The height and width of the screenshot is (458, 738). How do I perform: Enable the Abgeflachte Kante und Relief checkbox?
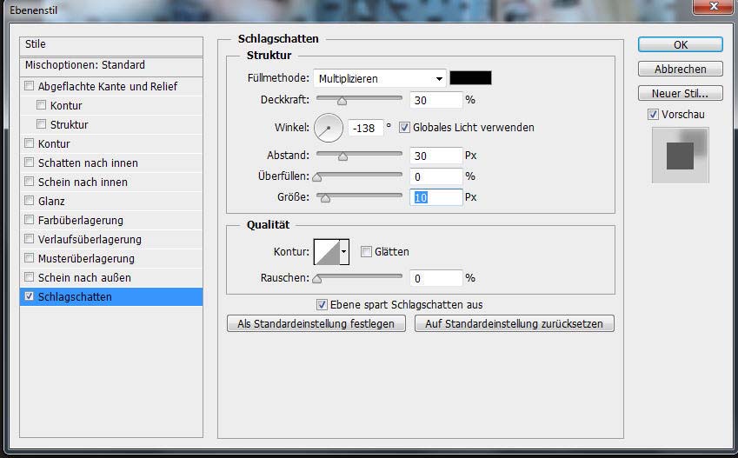[30, 86]
